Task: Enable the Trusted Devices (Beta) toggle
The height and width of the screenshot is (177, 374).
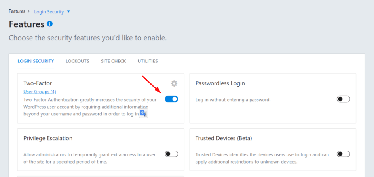Action: (343, 154)
